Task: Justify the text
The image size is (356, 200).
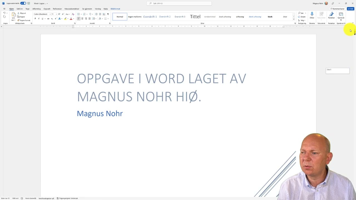Action: 90,19
